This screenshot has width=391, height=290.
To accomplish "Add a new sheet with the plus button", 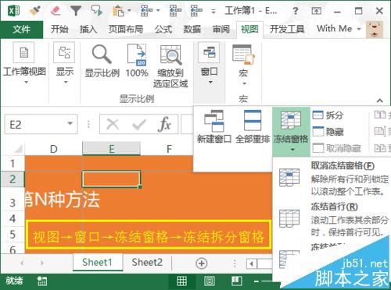I will (202, 263).
